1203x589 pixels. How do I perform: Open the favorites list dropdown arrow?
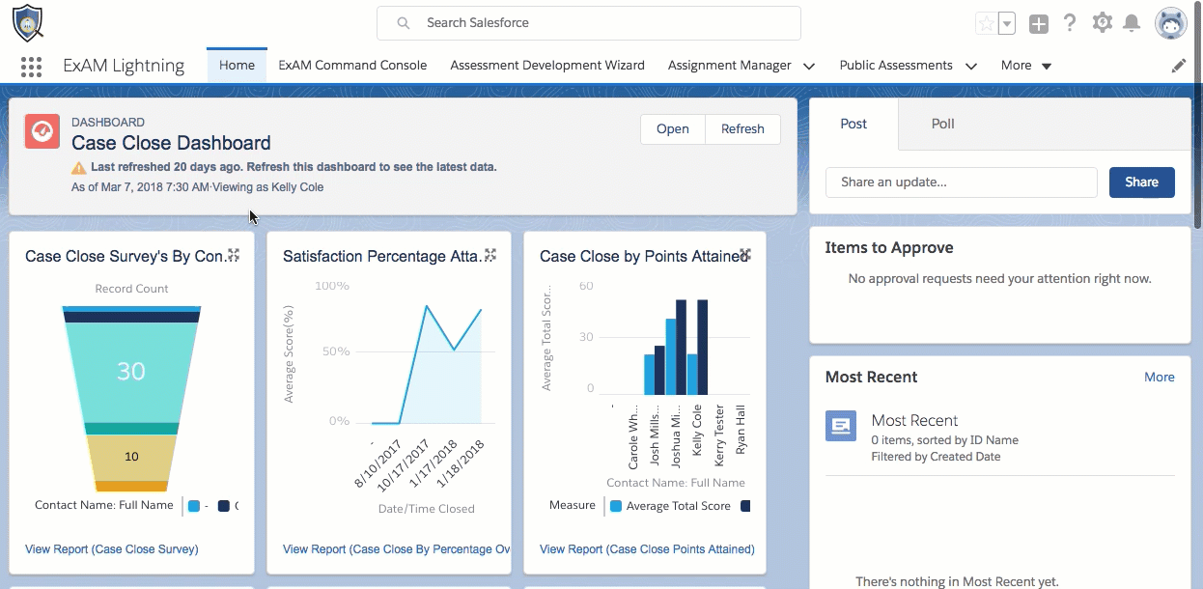[1007, 24]
